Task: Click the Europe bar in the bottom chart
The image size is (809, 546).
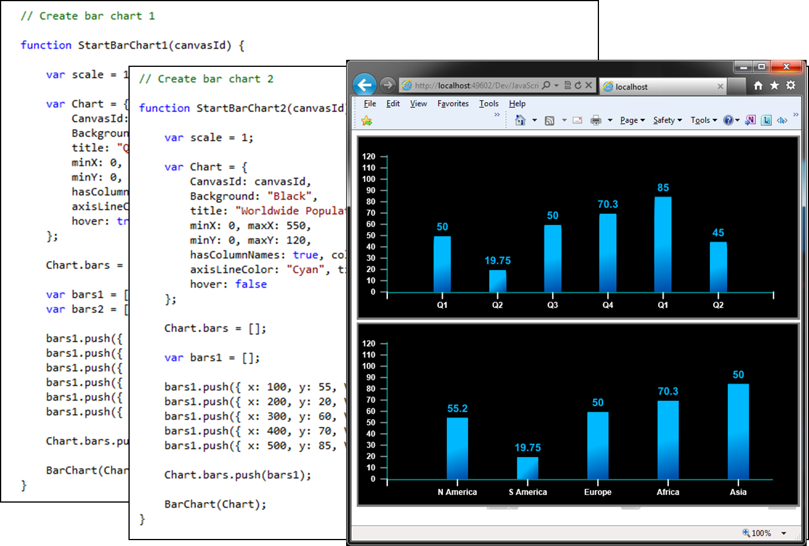Action: pos(598,446)
